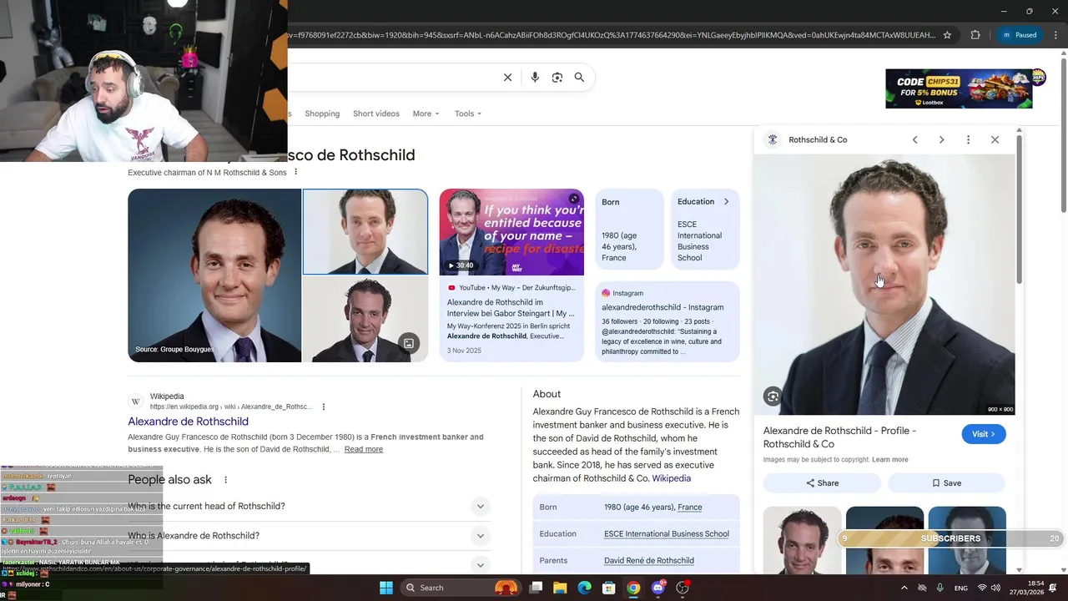Switch to Google Chrome on the taskbar
The height and width of the screenshot is (601, 1068).
coord(633,588)
